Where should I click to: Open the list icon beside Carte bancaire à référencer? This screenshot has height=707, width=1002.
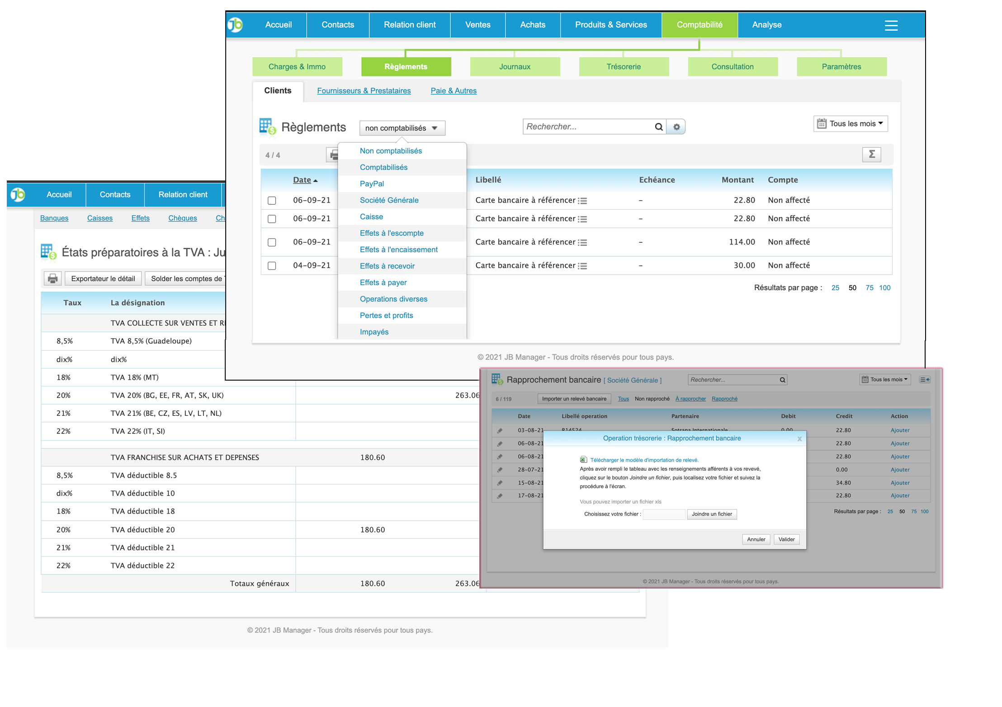pos(583,200)
